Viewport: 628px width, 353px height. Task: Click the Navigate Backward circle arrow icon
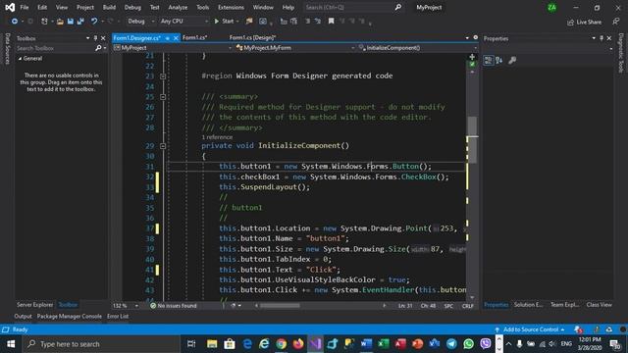click(x=15, y=22)
